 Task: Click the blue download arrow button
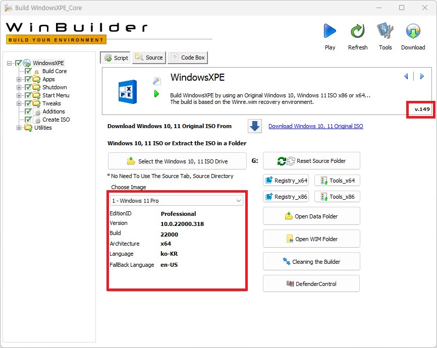255,126
